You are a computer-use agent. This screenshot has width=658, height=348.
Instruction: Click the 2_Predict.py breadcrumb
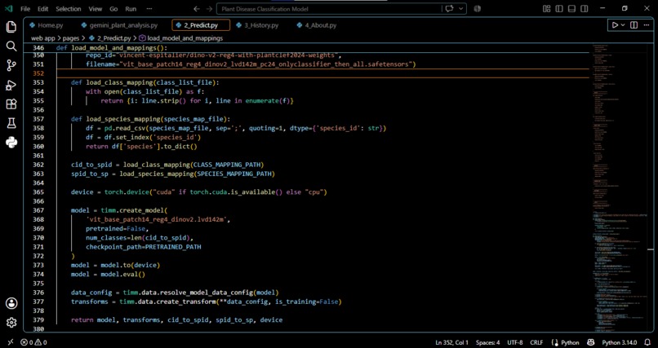[x=110, y=38]
